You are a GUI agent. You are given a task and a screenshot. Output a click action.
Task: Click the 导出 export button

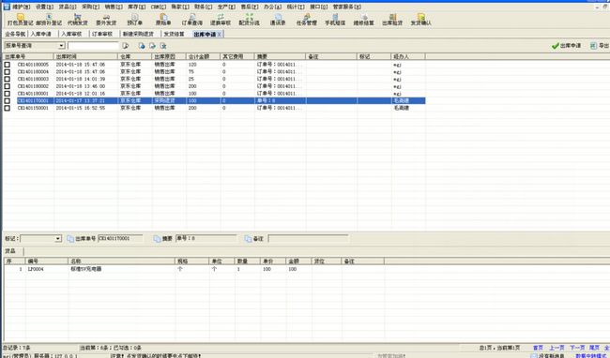point(600,46)
